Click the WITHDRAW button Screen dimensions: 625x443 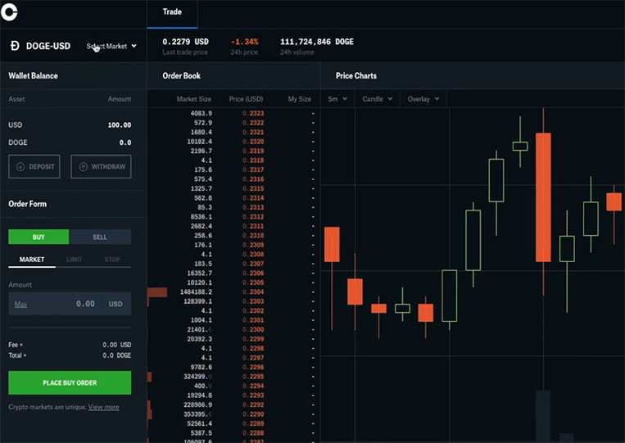point(101,166)
